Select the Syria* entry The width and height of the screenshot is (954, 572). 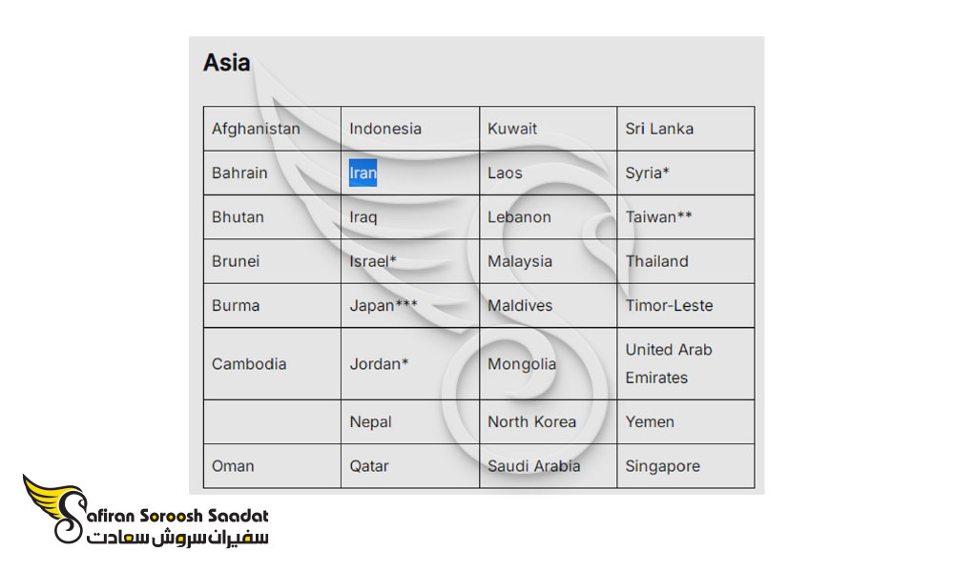pos(686,174)
